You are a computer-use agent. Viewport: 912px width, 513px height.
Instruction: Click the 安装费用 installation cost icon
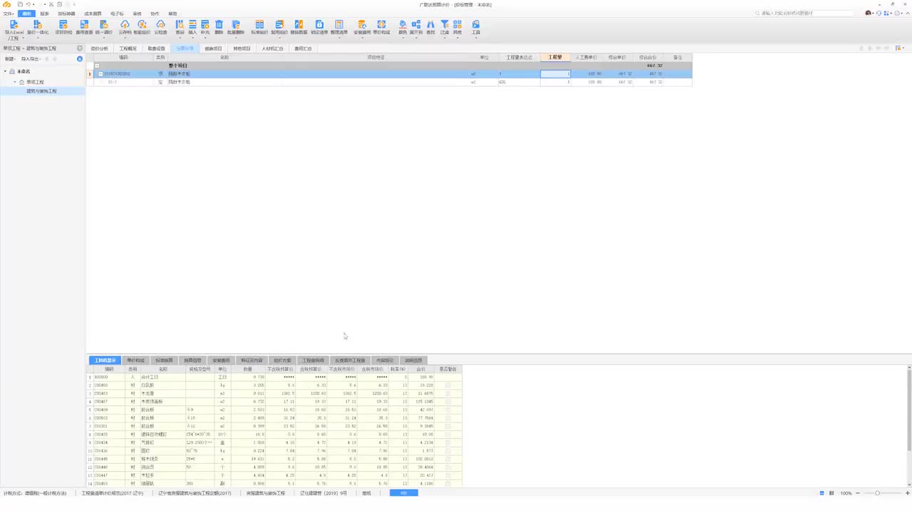pos(362,28)
